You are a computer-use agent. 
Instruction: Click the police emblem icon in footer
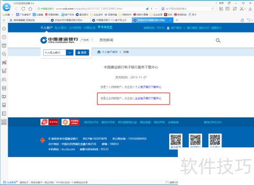42,140
